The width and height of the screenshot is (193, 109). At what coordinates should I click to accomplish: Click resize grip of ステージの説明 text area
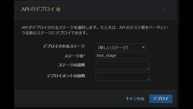[x=148, y=68]
